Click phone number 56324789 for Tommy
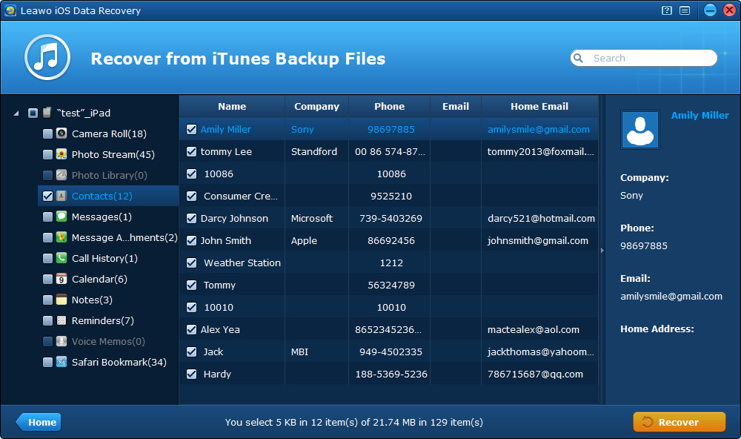Viewport: 741px width, 439px height. tap(391, 285)
